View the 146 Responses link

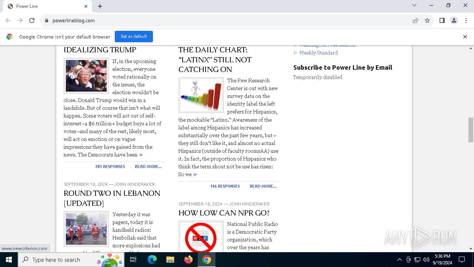tap(225, 186)
